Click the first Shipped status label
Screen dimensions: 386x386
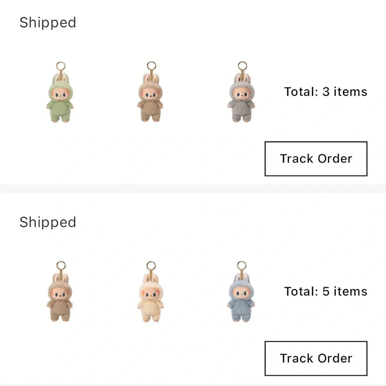[48, 22]
